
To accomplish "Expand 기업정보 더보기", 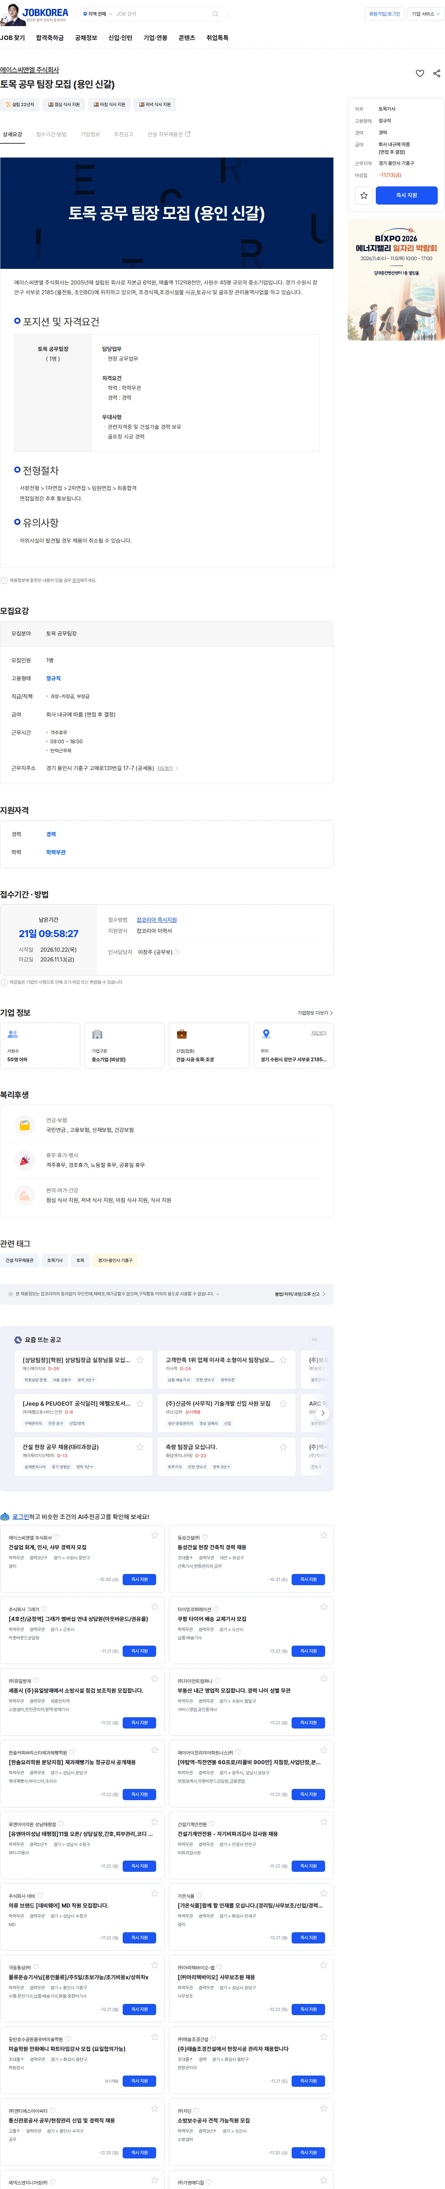I will click(x=315, y=1013).
